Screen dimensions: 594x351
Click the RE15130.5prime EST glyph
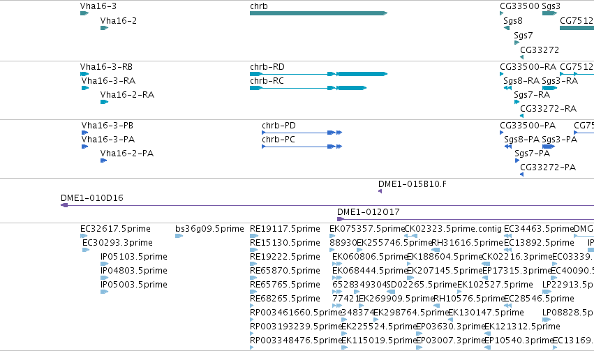click(x=253, y=250)
